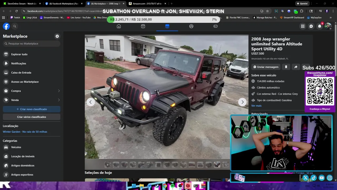Share the Jeep listing via arrow icon
This screenshot has height=190, width=337.
point(296,67)
